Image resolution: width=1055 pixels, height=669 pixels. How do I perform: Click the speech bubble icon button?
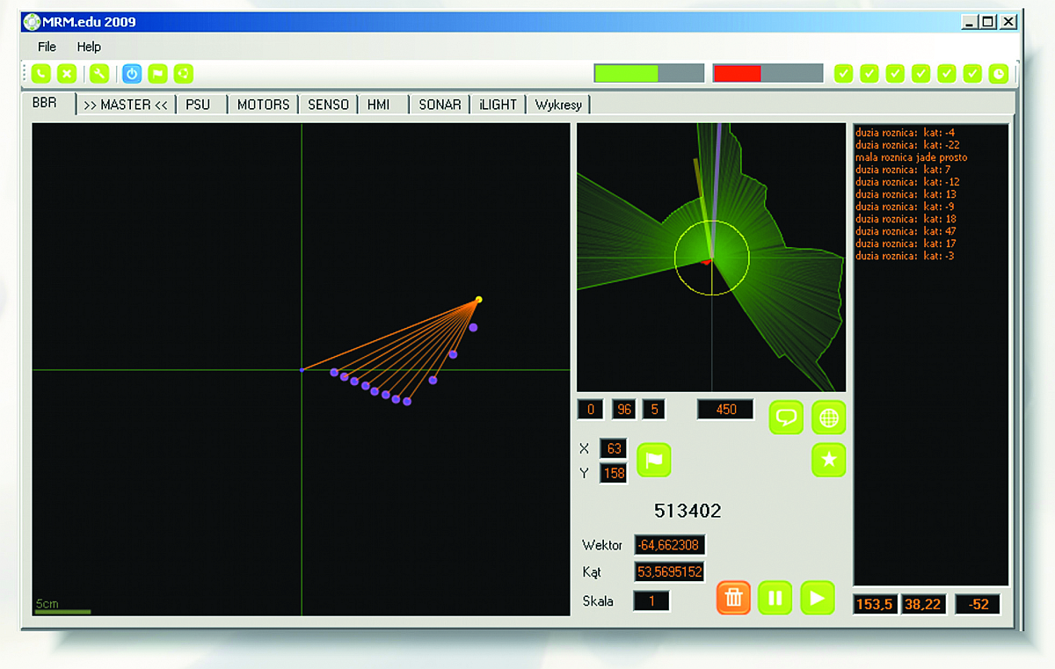click(786, 417)
